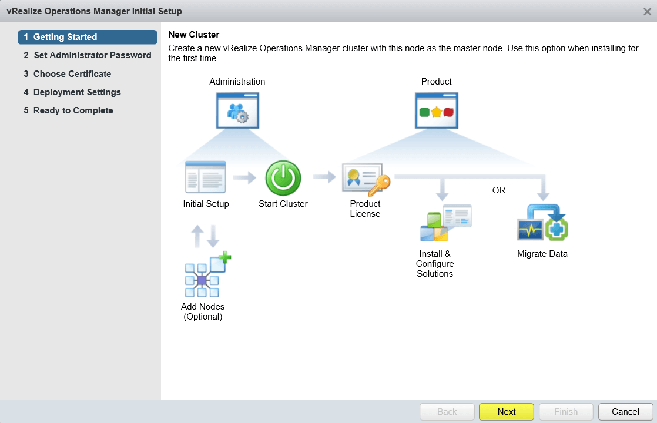Click the green Start Cluster power icon
The image size is (657, 423).
[x=283, y=177]
